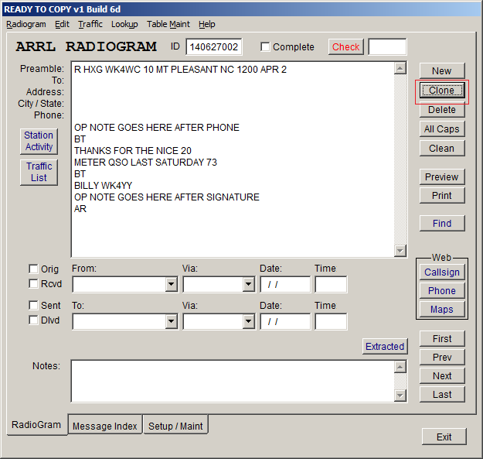Viewport: 483px width, 459px height.
Task: Click the Time field in the From row
Action: (x=331, y=284)
